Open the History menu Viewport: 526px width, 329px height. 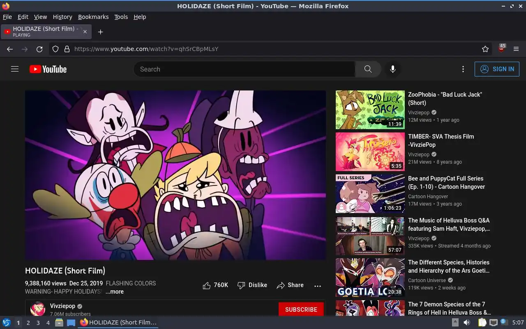click(x=62, y=17)
